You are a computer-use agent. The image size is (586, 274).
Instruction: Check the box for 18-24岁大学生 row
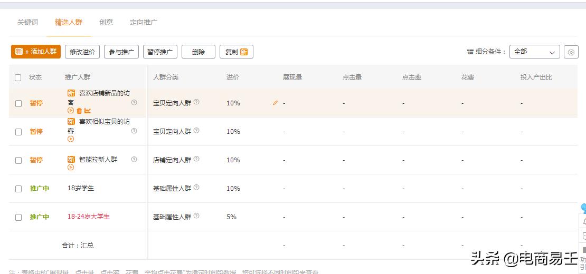tap(18, 217)
